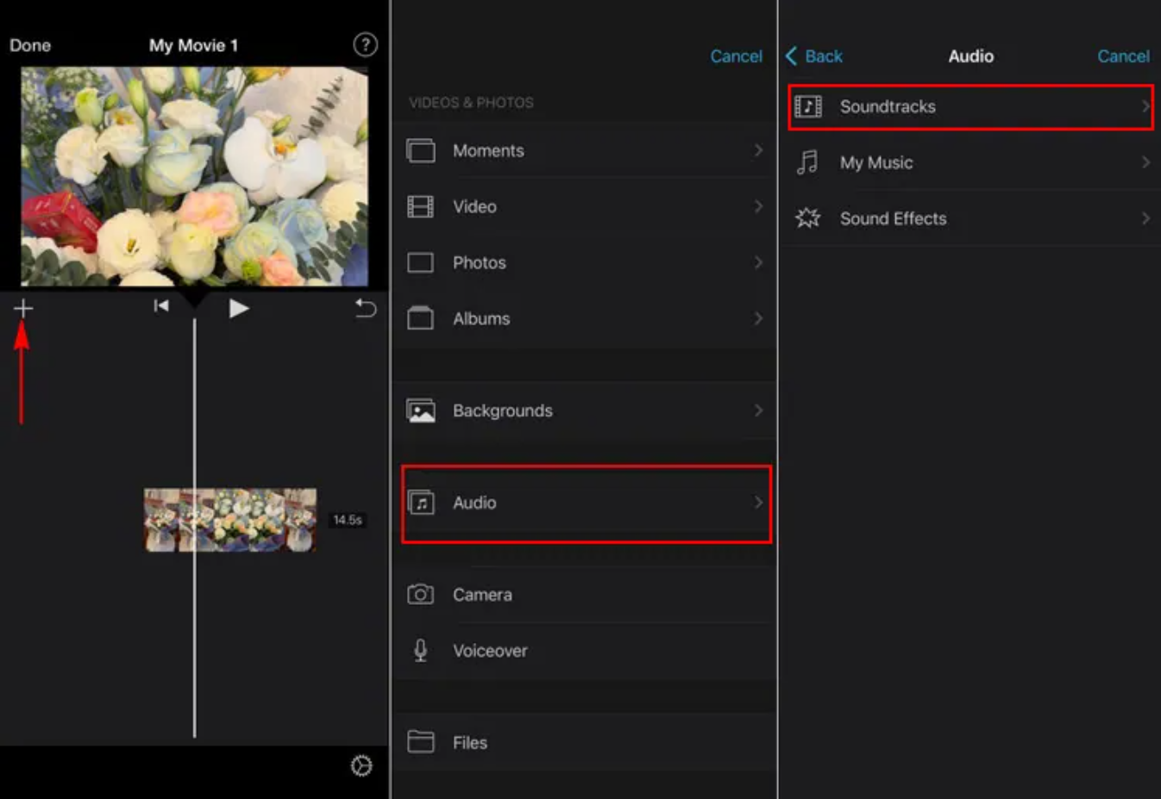The height and width of the screenshot is (799, 1161).
Task: Select the Voiceover microphone icon
Action: [420, 651]
